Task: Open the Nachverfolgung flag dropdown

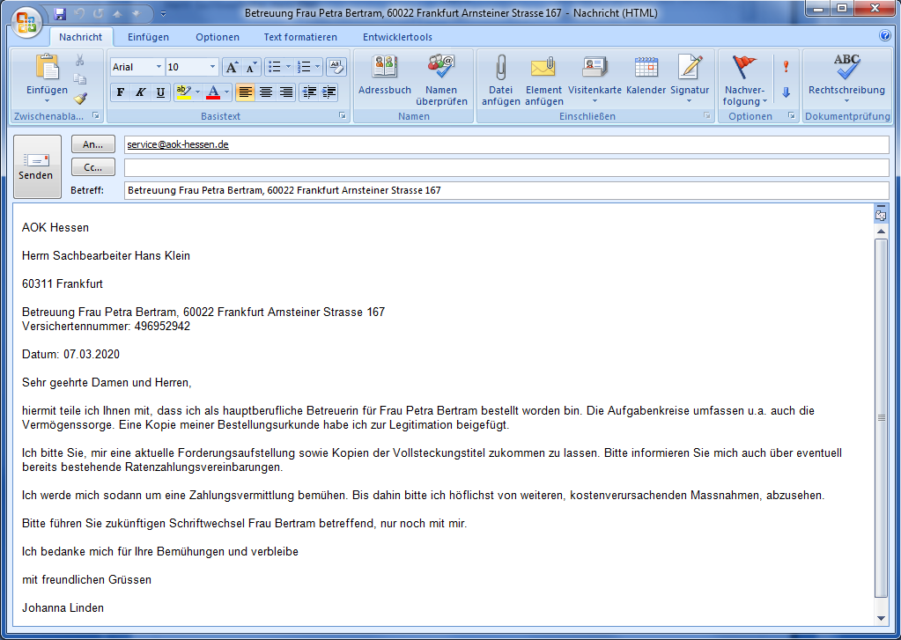Action: pyautogui.click(x=744, y=80)
